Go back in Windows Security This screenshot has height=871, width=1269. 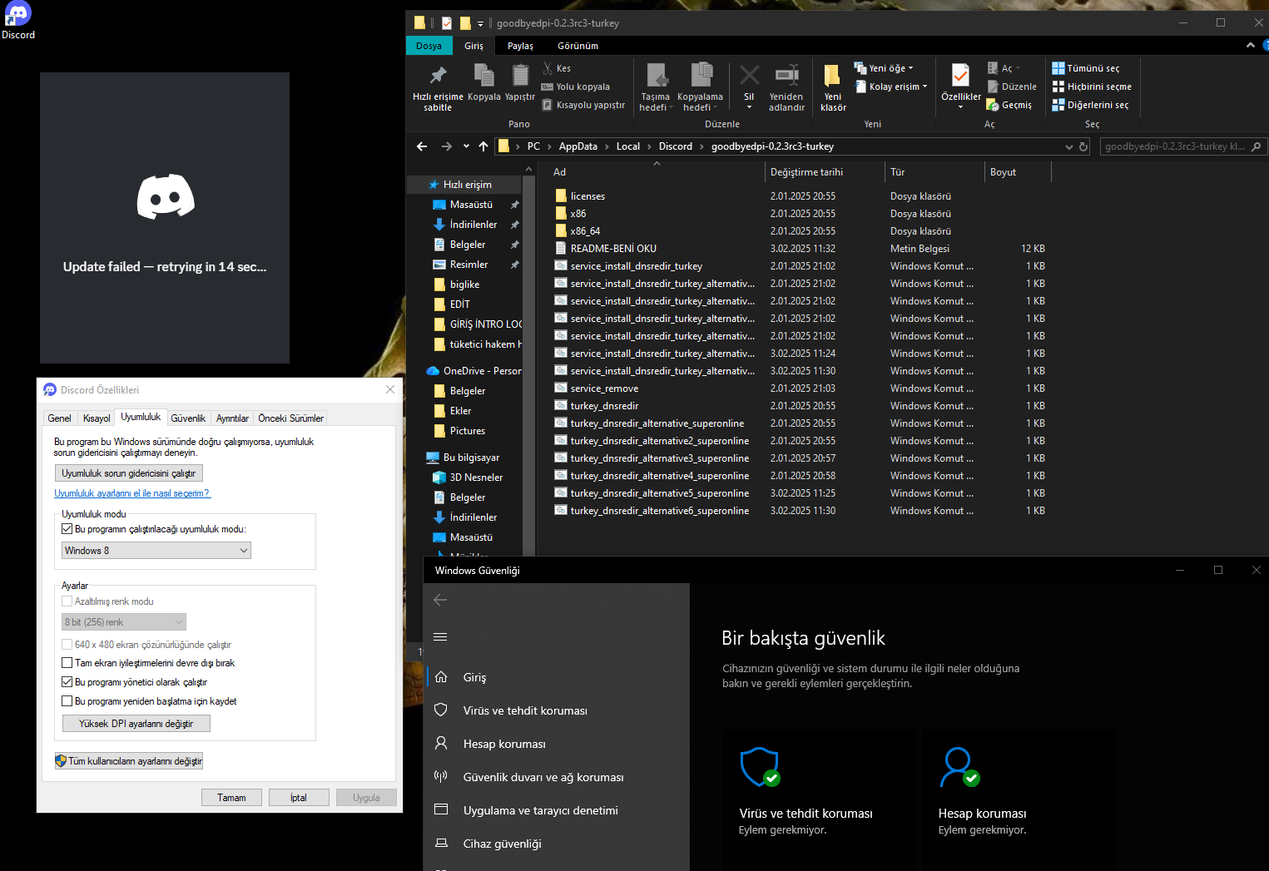[x=440, y=600]
